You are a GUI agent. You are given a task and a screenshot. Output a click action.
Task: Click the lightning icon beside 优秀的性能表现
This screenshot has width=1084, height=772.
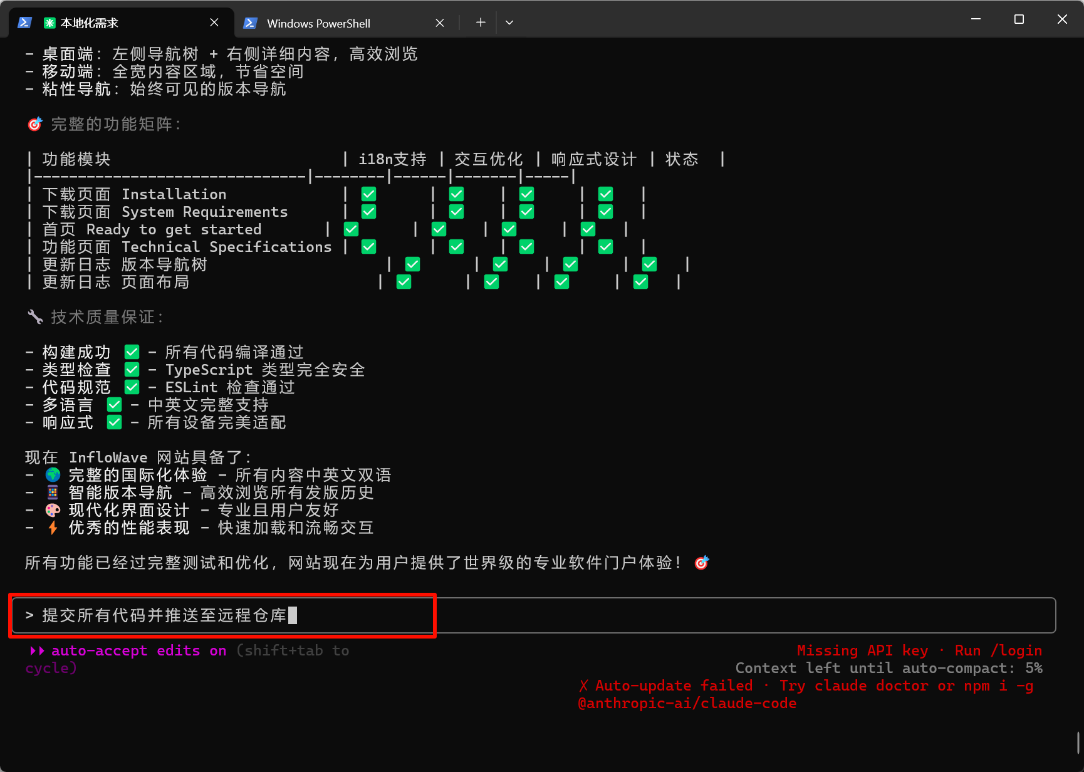click(x=53, y=528)
